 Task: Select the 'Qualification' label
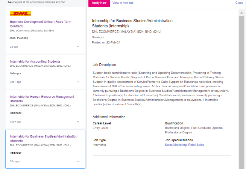tap(174, 123)
